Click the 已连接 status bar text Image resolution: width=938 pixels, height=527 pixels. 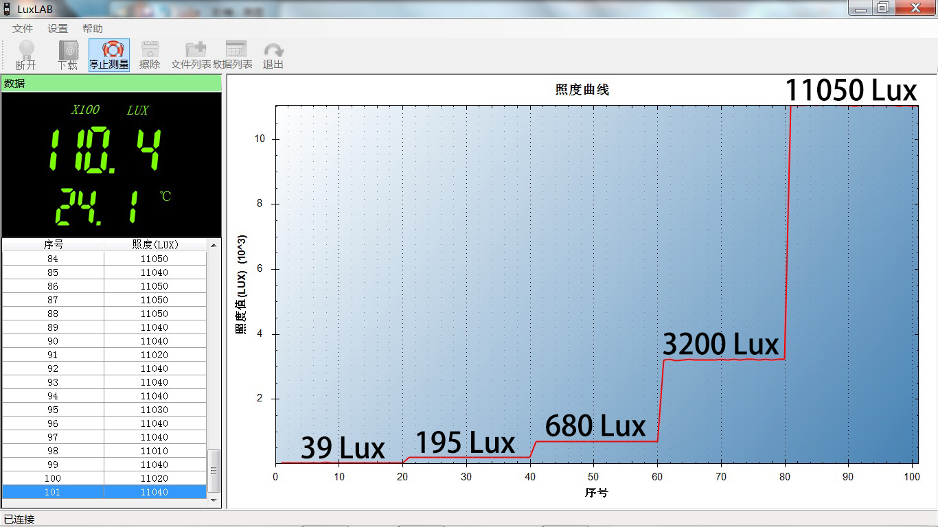[19, 519]
